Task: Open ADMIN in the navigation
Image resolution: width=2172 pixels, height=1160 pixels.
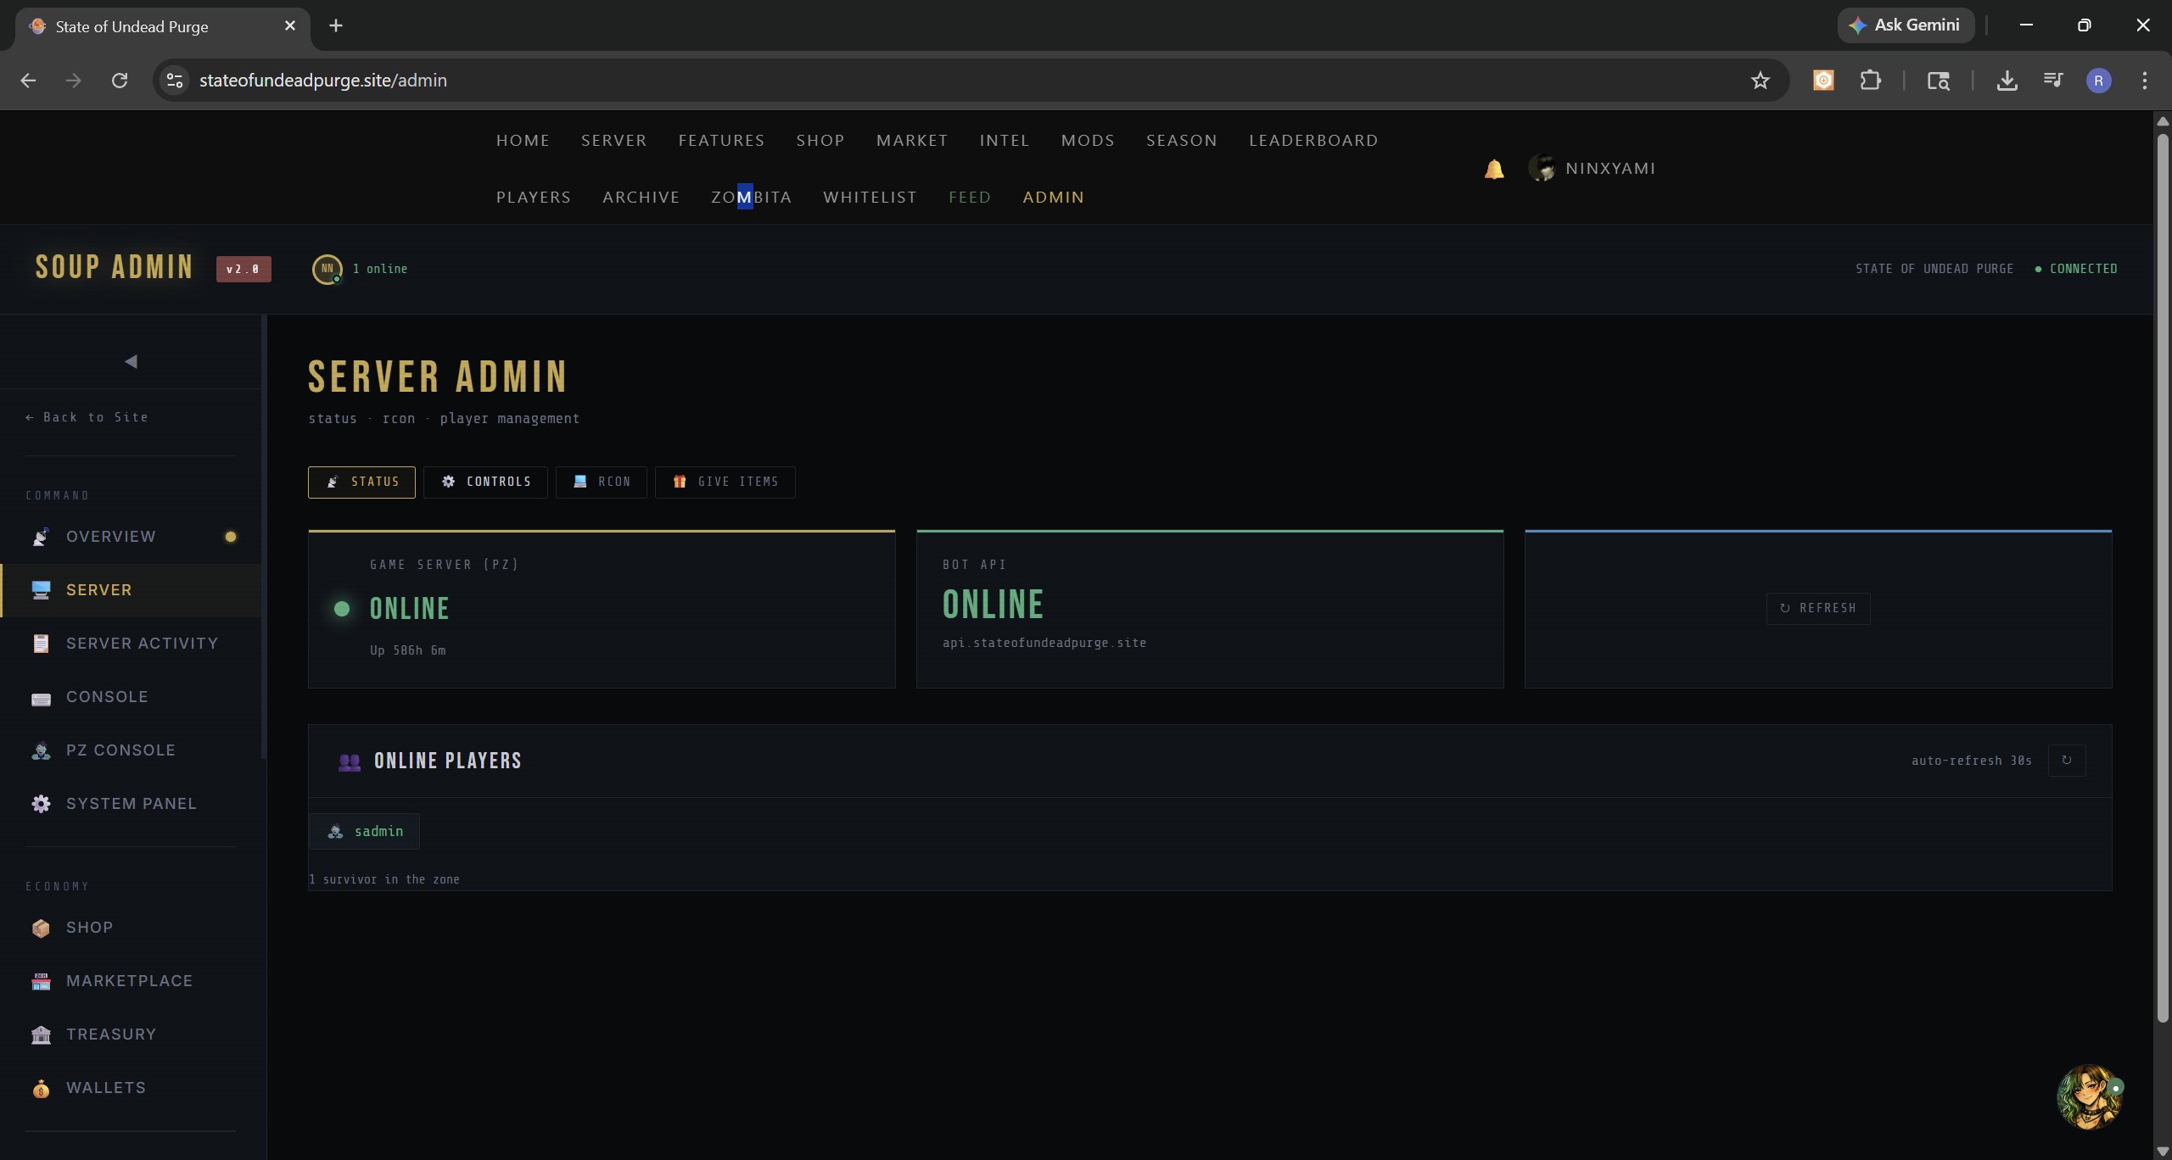Action: tap(1054, 198)
